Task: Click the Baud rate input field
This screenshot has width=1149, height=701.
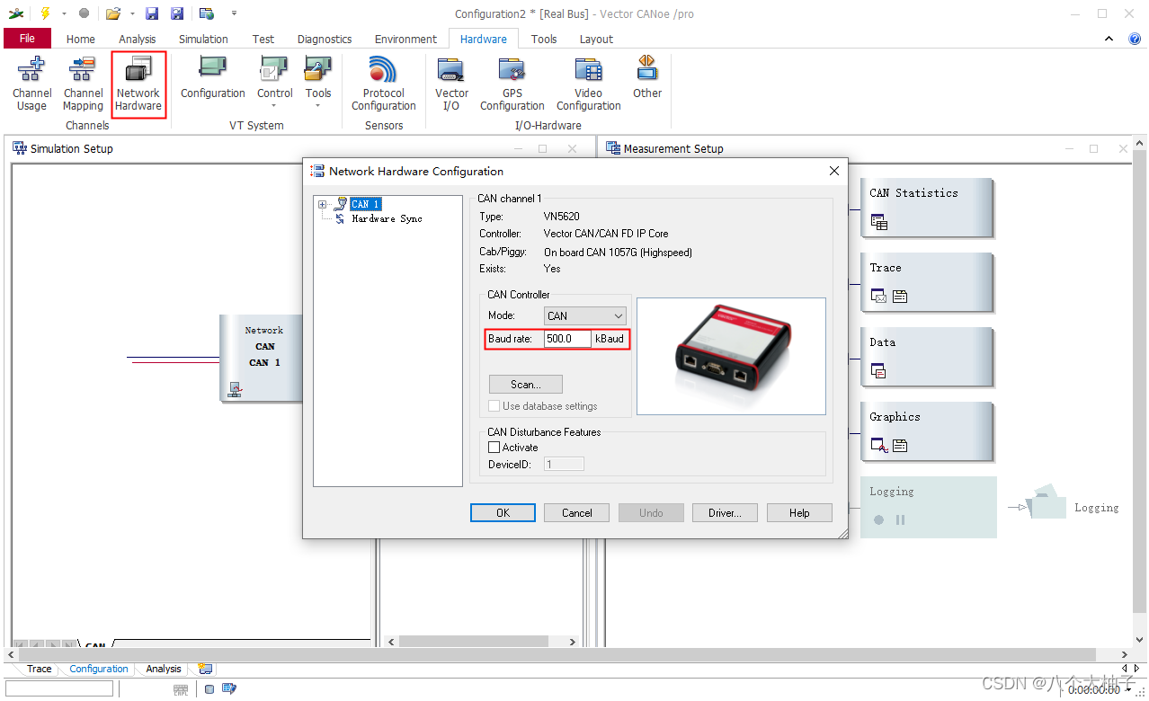Action: [567, 339]
